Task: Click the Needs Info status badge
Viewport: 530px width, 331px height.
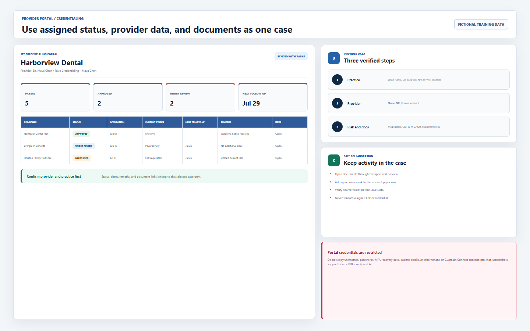Action: pos(82,158)
